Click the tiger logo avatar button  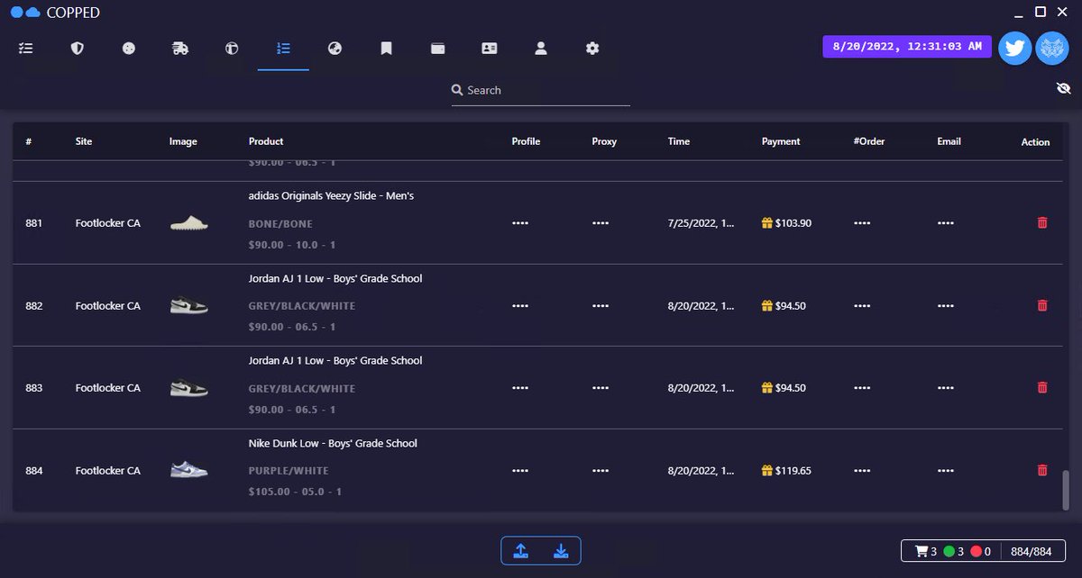1052,48
